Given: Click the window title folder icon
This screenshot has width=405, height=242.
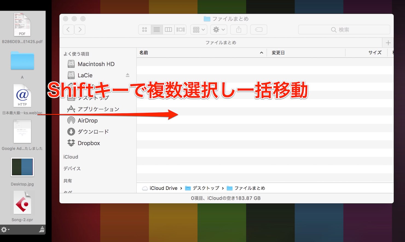Looking at the screenshot, I should 207,19.
